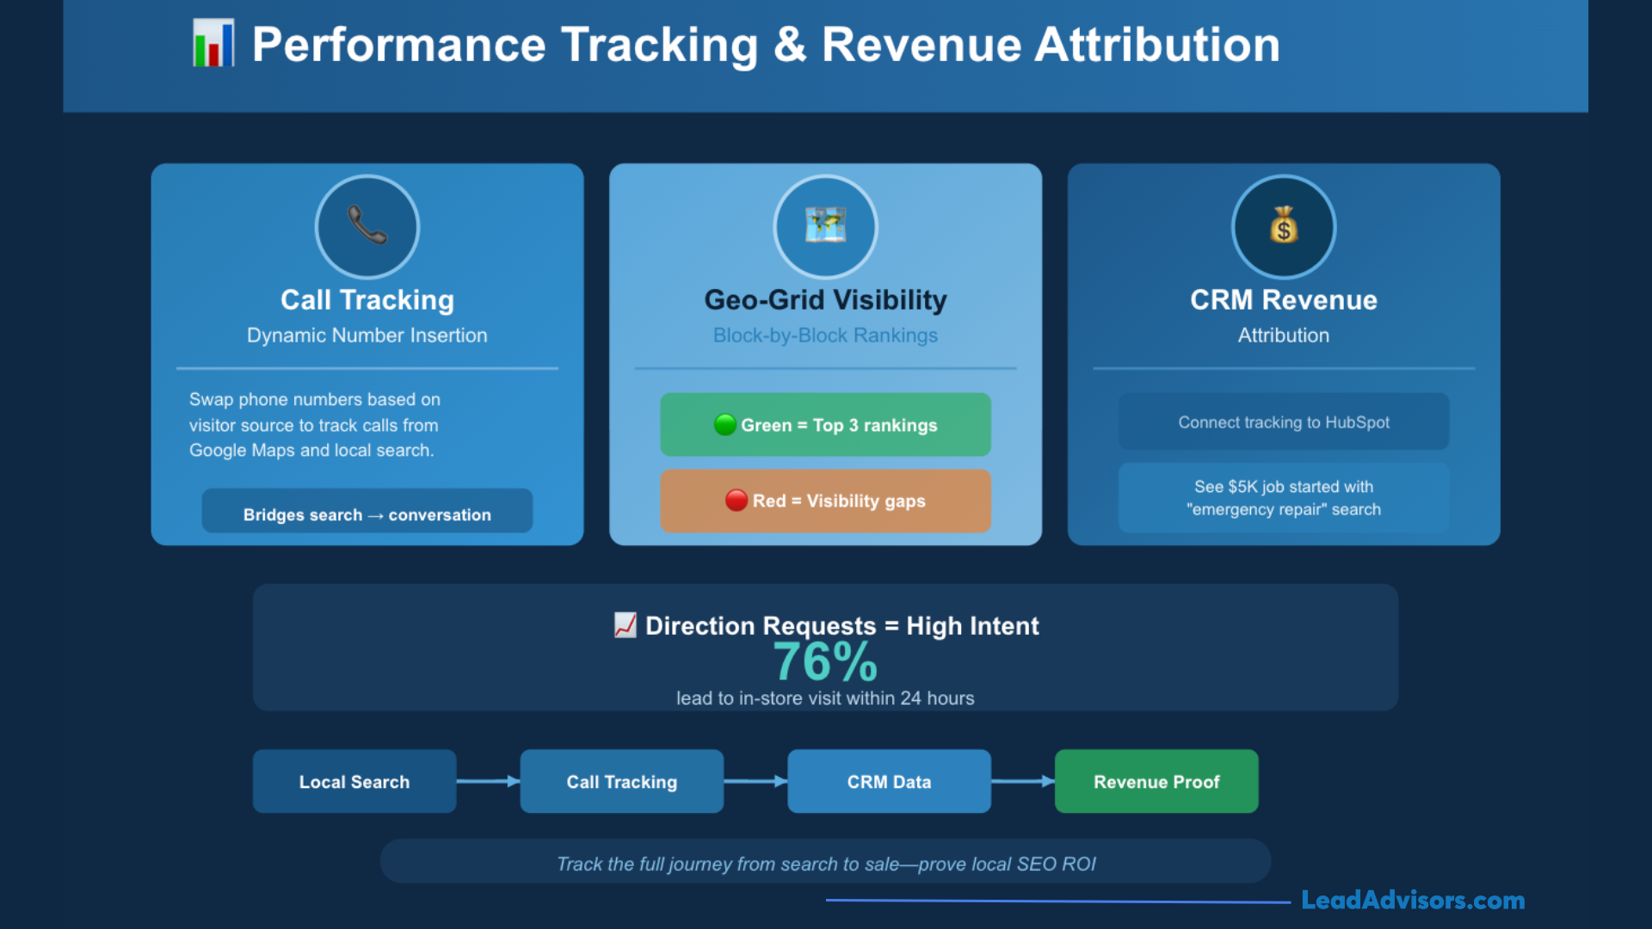The height and width of the screenshot is (929, 1652).
Task: Collapse the Direction Requests panel
Action: click(825, 648)
